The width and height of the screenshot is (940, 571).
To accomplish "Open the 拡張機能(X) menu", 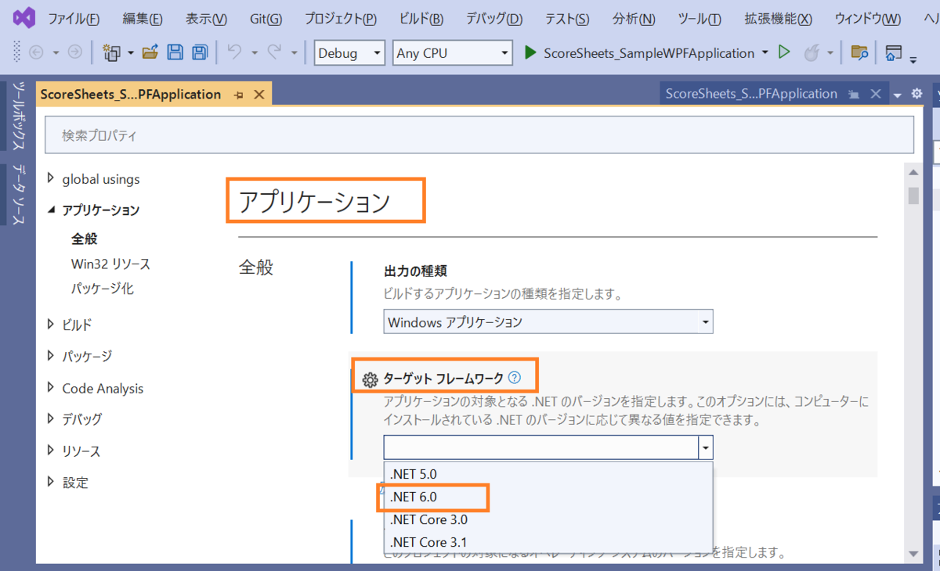I will 778,19.
